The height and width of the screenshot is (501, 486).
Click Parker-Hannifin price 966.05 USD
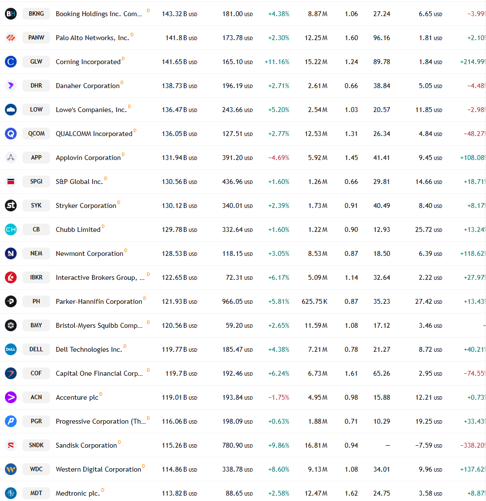click(238, 301)
